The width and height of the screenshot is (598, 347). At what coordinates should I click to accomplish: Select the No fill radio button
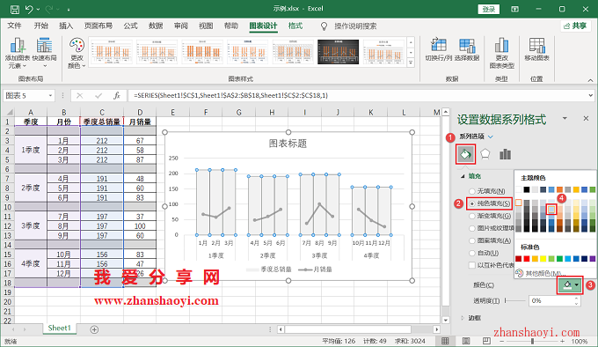coord(472,191)
